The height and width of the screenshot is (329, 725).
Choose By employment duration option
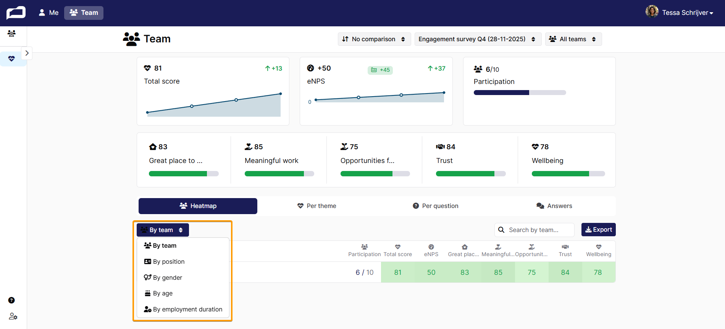pyautogui.click(x=183, y=309)
